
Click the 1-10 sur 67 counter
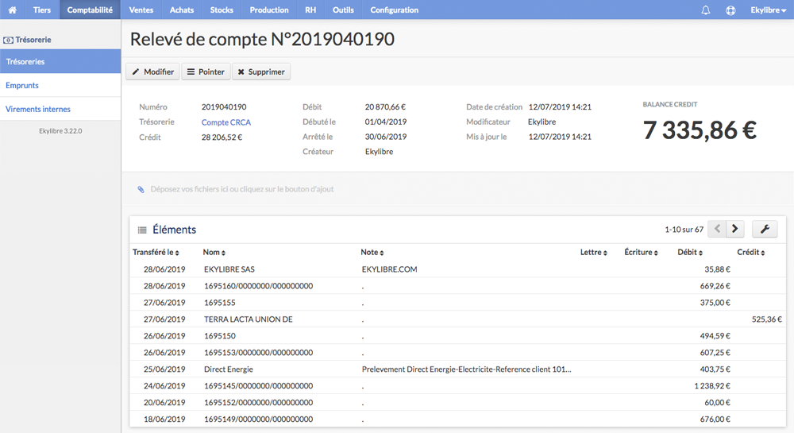684,230
